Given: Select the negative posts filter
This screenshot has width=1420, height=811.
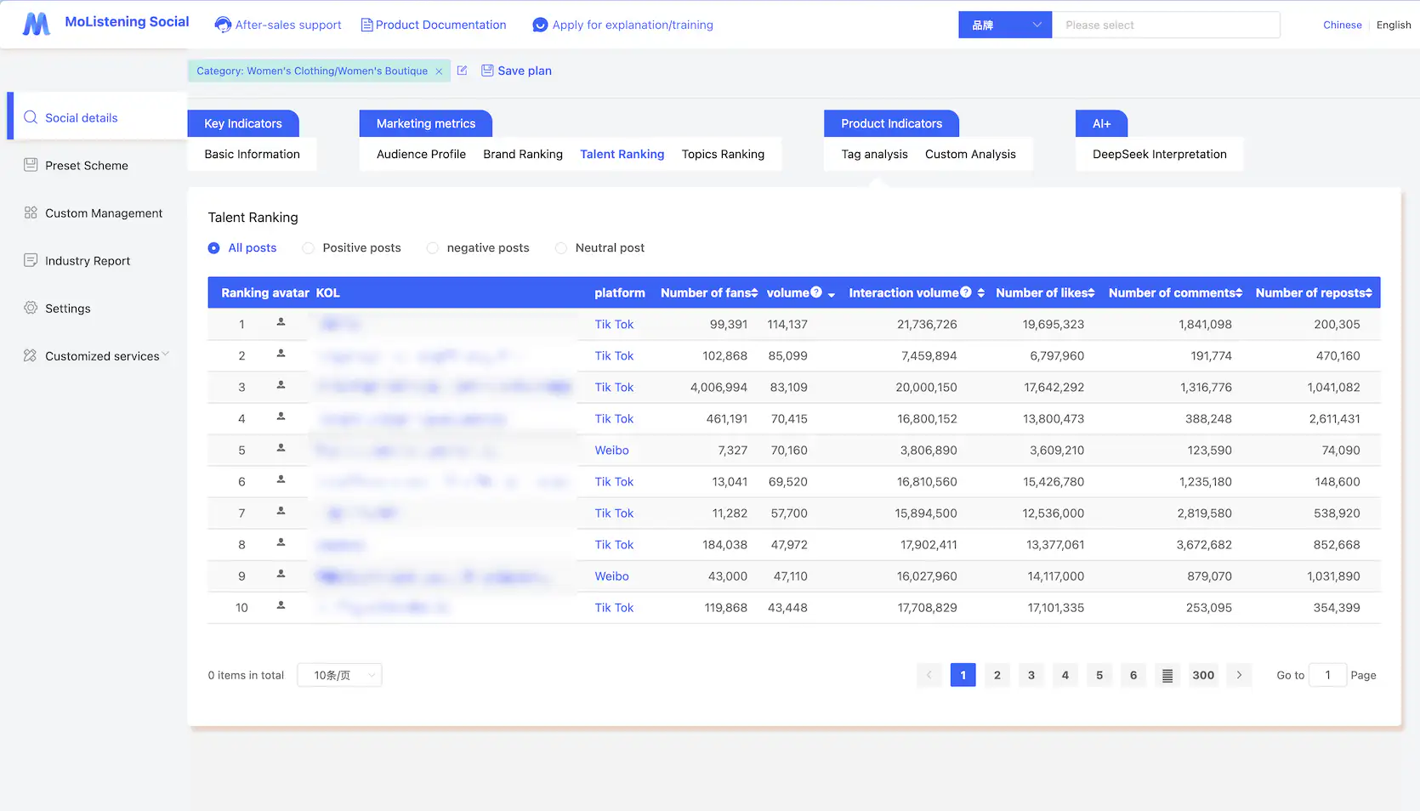Looking at the screenshot, I should [x=433, y=247].
